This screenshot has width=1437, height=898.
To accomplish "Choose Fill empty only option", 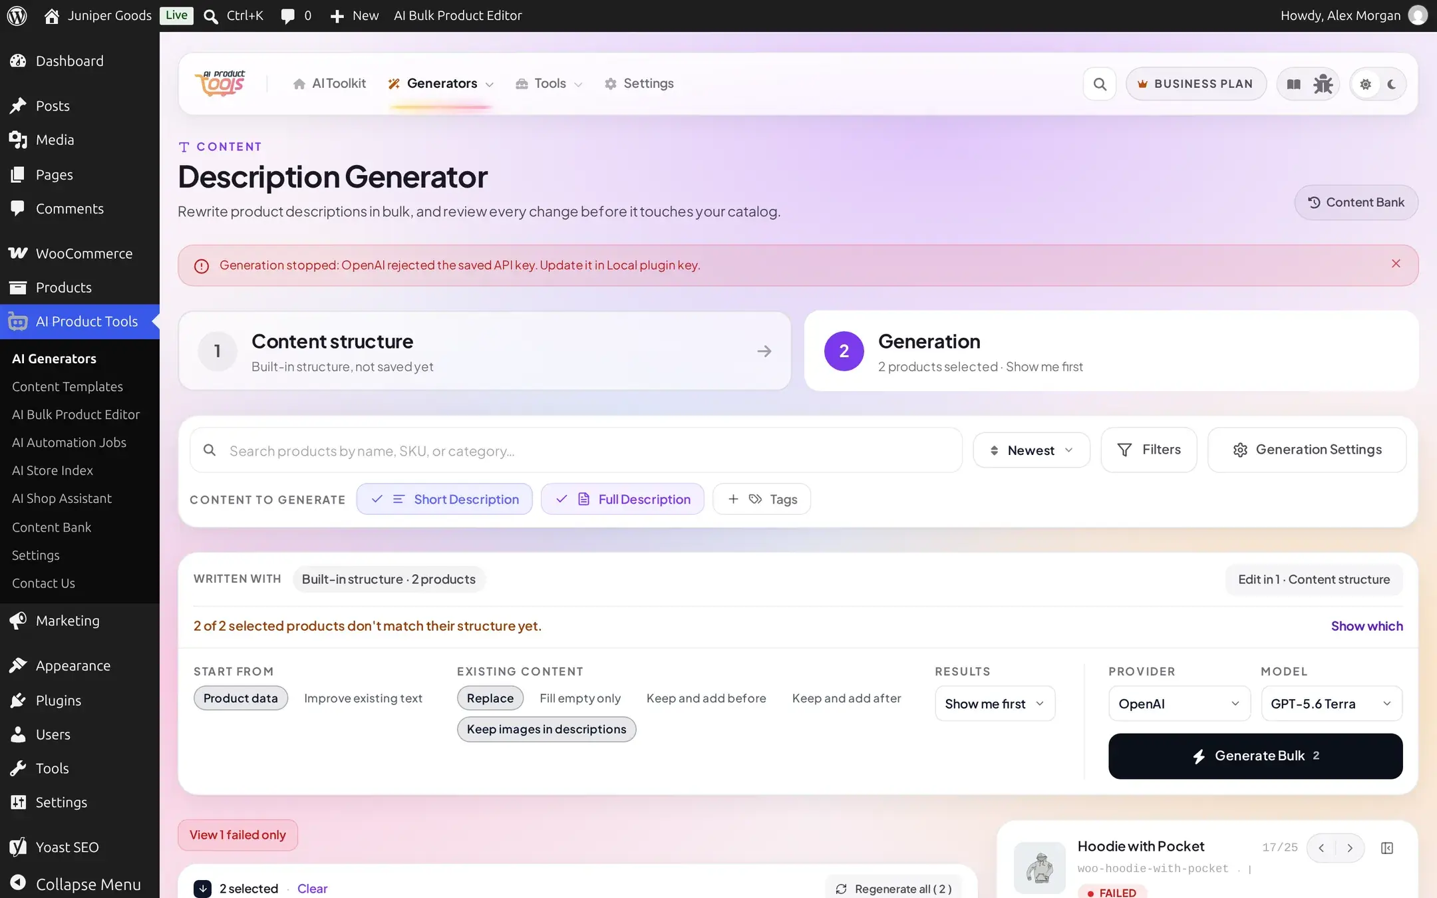I will (x=580, y=698).
